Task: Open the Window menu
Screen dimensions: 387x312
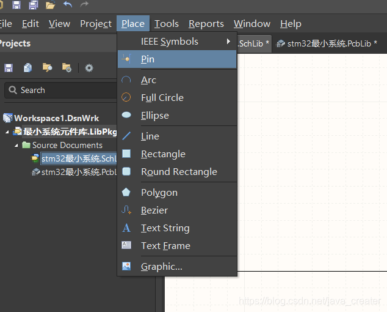Action: point(252,24)
